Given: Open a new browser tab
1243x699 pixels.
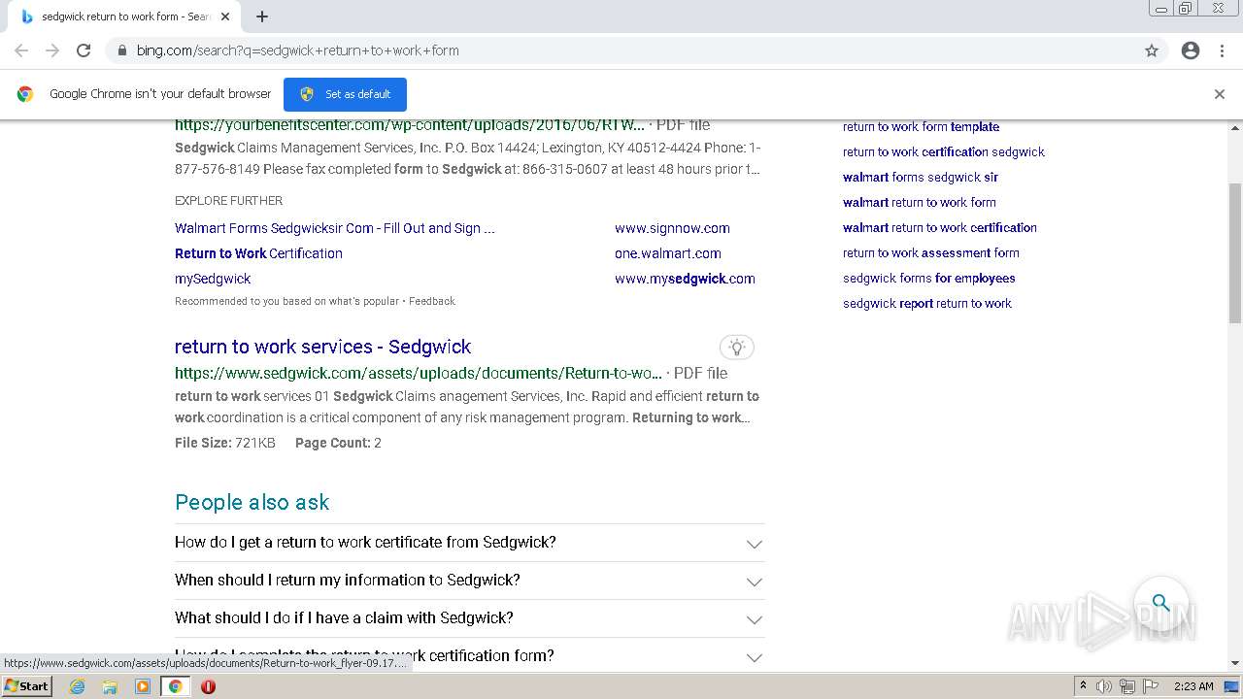Looking at the screenshot, I should pyautogui.click(x=262, y=17).
